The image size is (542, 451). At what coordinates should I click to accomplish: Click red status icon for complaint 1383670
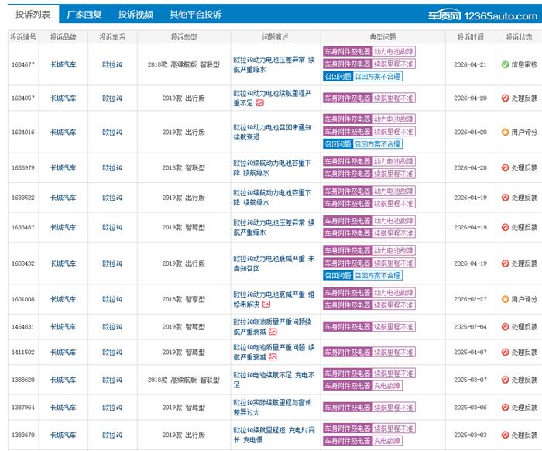coord(505,436)
